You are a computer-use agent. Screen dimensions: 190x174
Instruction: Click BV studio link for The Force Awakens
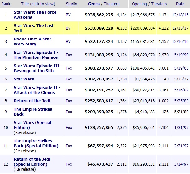69,15
